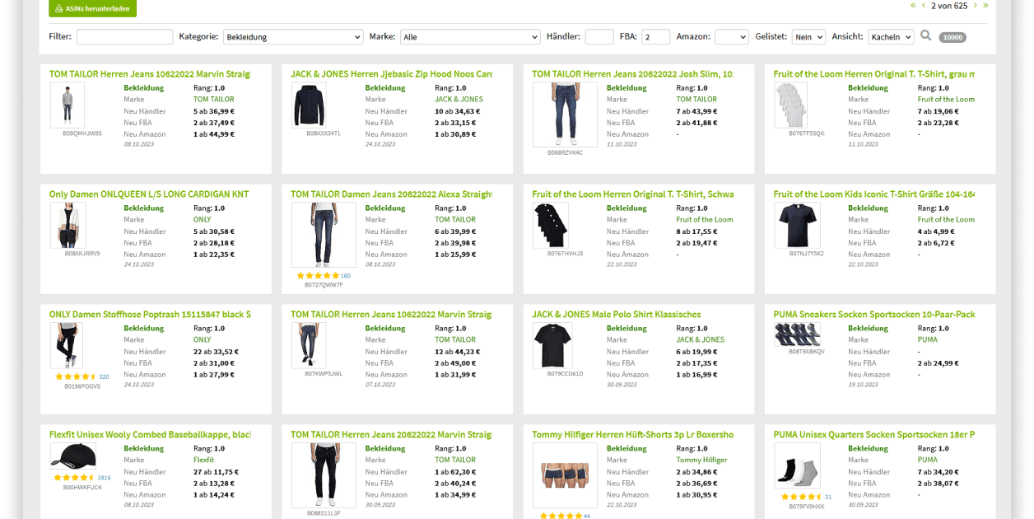Open Flexfit Unisex Wooly Combed Baseballkappe title
The height and width of the screenshot is (519, 1034).
150,435
